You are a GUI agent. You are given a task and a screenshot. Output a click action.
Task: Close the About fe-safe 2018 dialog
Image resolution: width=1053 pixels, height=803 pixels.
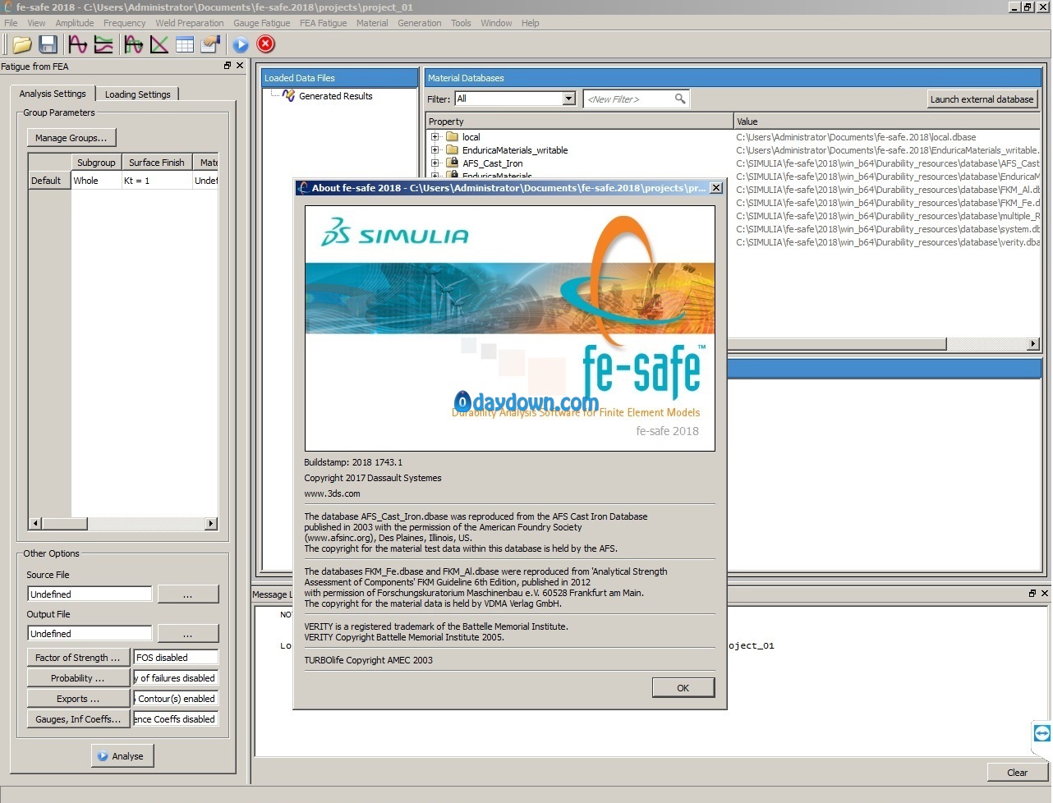[x=716, y=188]
